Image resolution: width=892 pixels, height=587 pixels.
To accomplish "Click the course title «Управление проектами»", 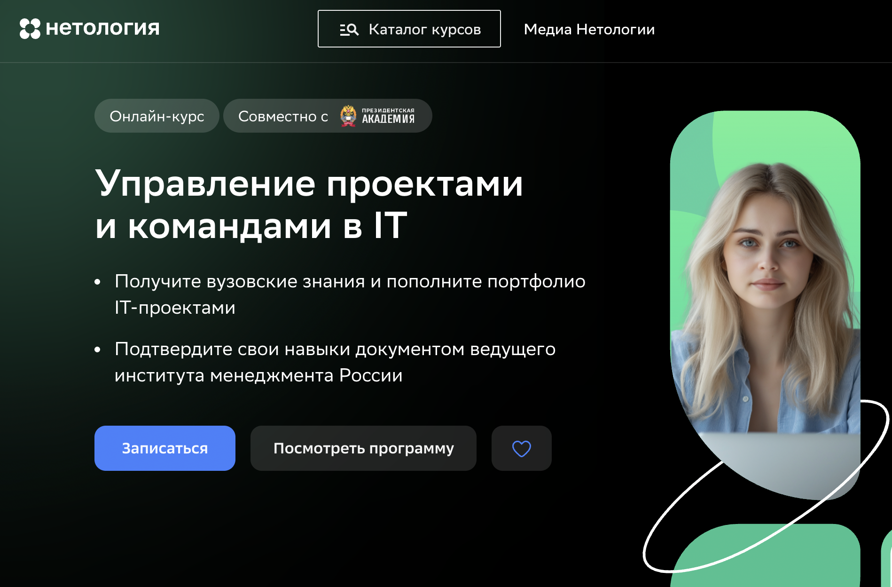I will 309,183.
